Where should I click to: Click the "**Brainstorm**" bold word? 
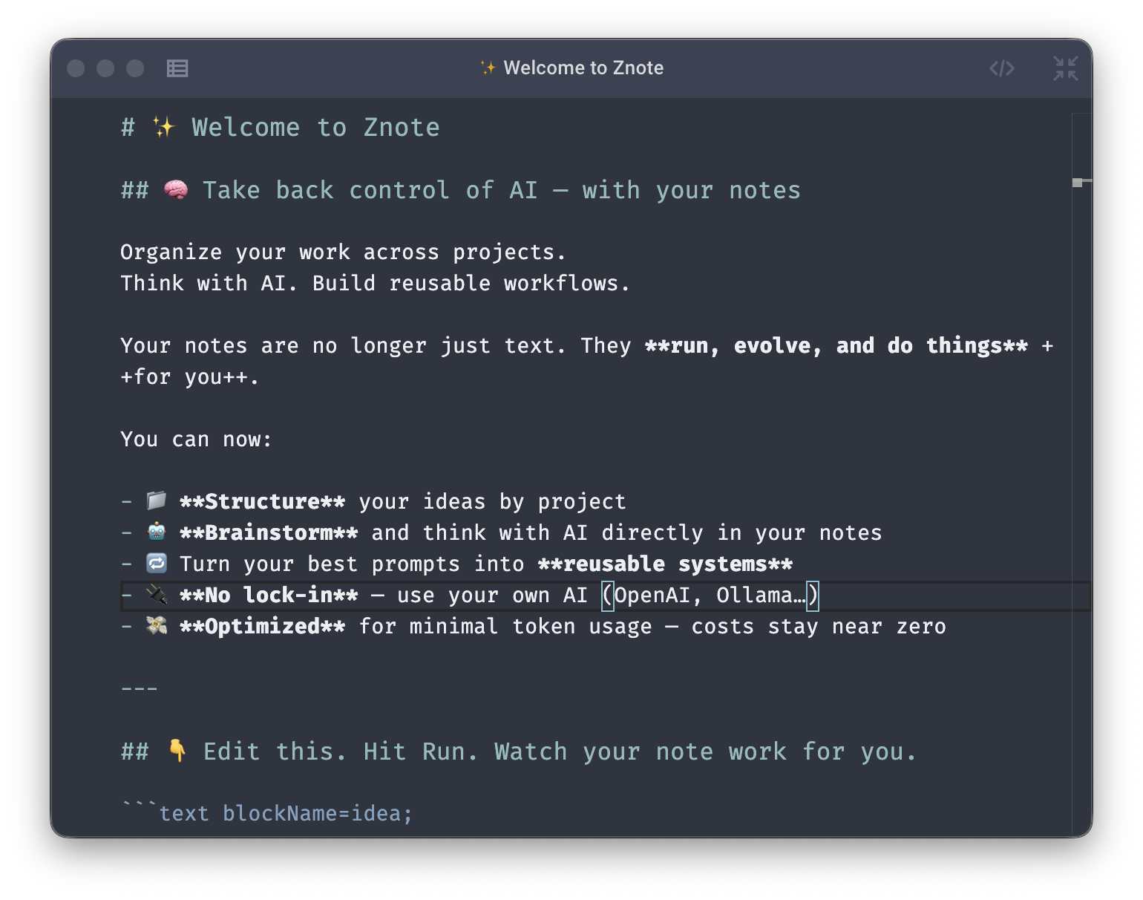[x=269, y=533]
